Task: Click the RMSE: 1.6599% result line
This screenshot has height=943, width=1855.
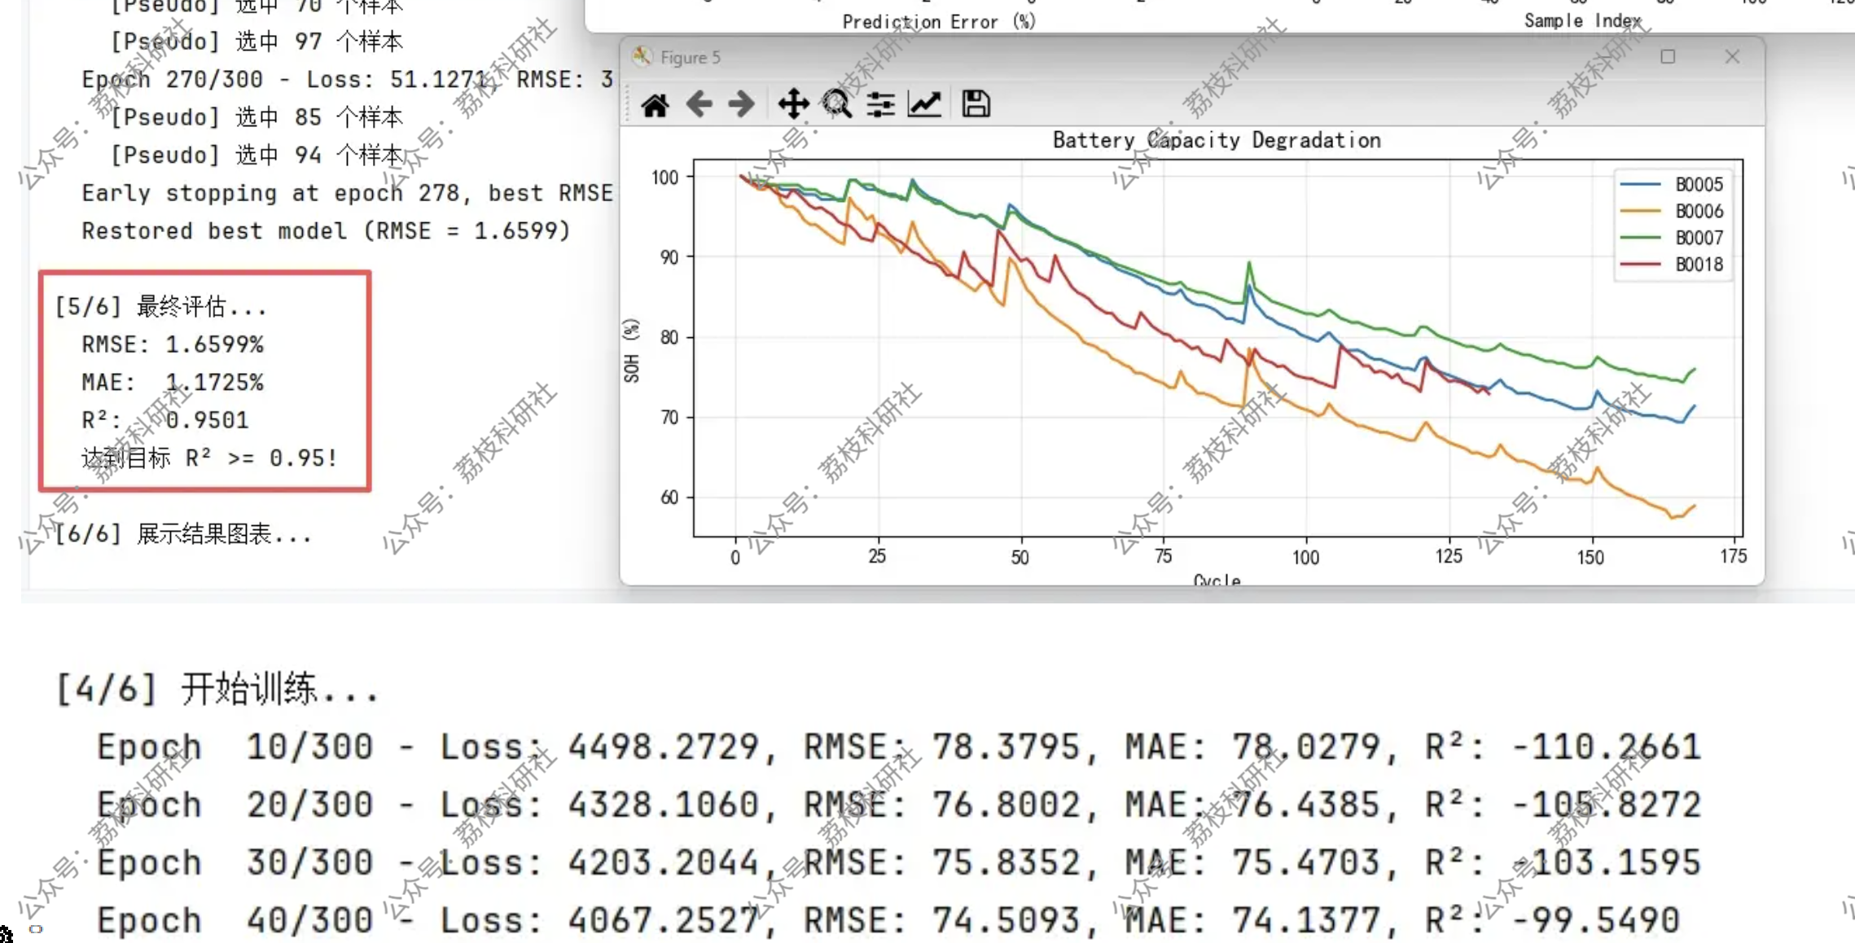Action: [173, 344]
